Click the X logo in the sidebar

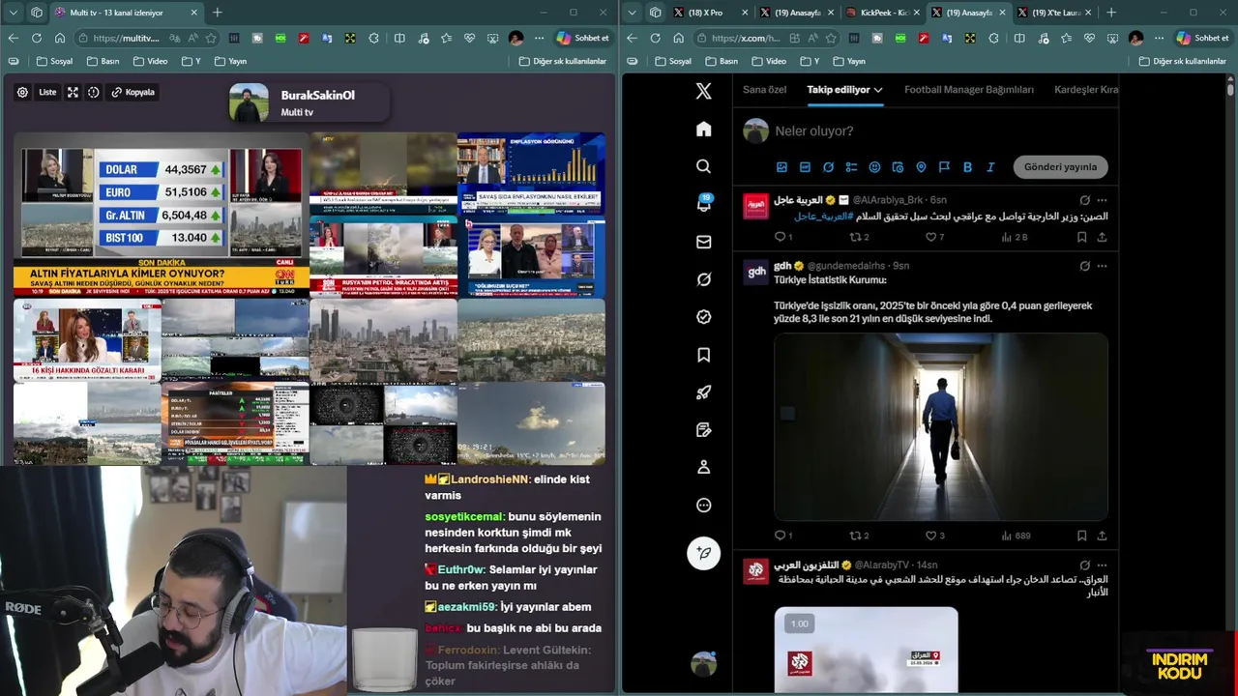click(703, 91)
